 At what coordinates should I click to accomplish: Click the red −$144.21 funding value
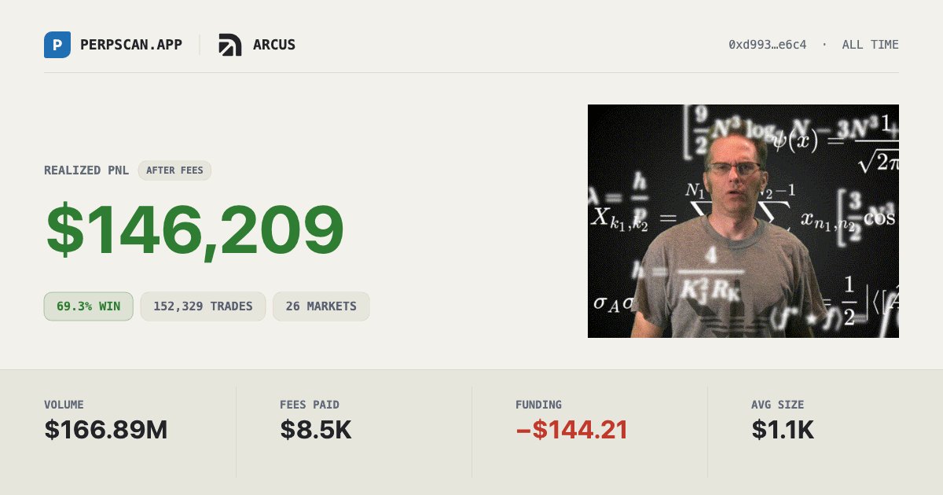coord(572,430)
